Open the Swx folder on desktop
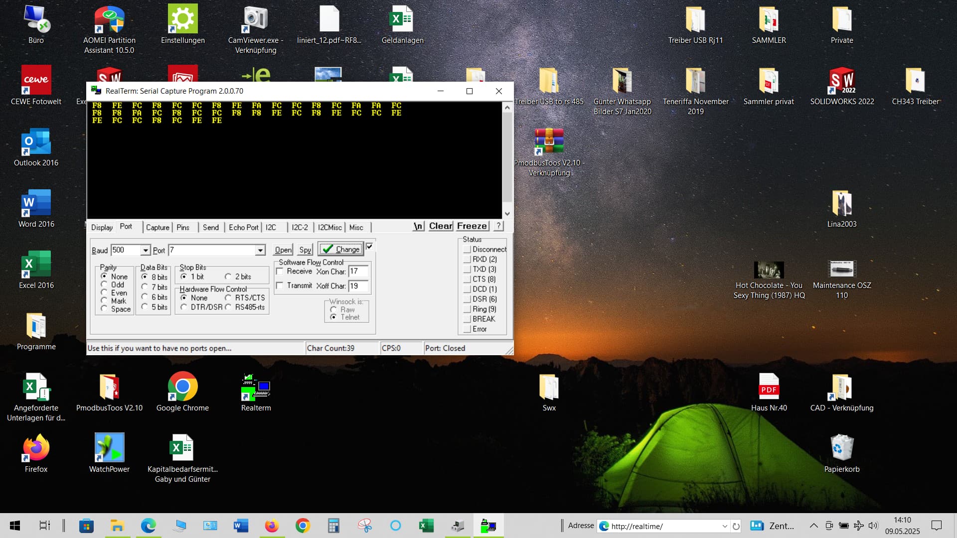Image resolution: width=957 pixels, height=538 pixels. 549,392
